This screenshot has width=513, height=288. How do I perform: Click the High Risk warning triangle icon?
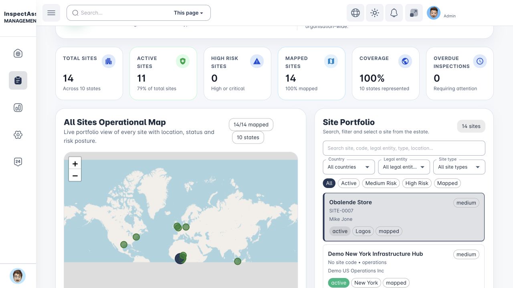pos(257,61)
